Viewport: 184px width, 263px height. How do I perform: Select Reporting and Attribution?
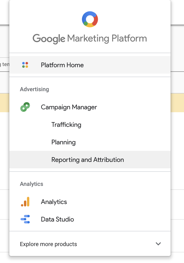point(90,160)
